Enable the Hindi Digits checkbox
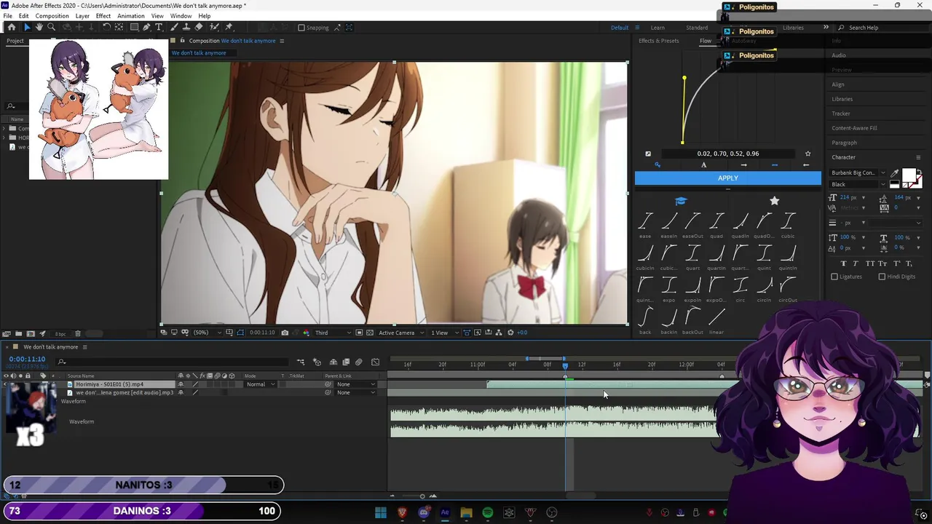This screenshot has width=932, height=524. (x=882, y=277)
